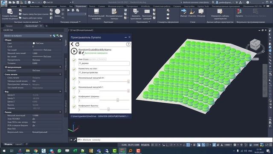Open Dynamo Player help
Screen dimensions: 273x154
point(128,44)
